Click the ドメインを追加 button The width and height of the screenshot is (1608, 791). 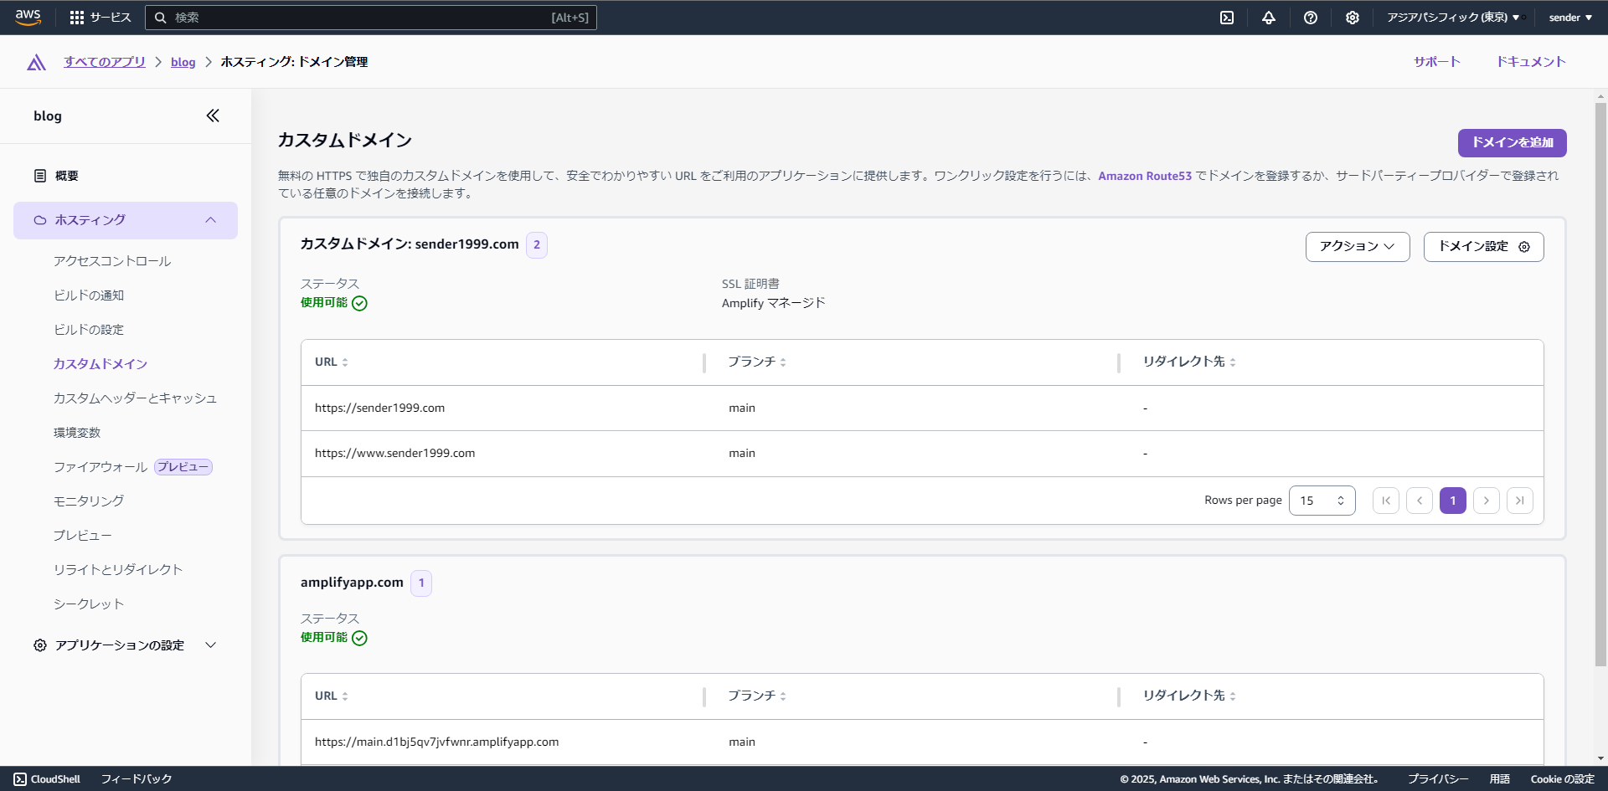[1513, 143]
